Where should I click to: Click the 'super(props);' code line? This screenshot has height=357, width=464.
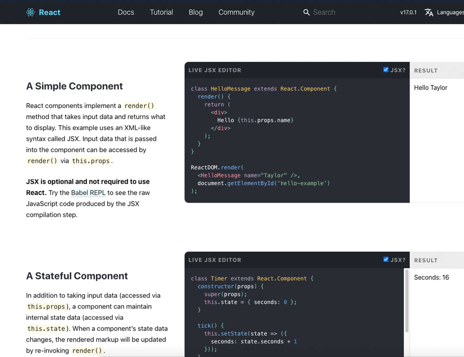point(226,294)
